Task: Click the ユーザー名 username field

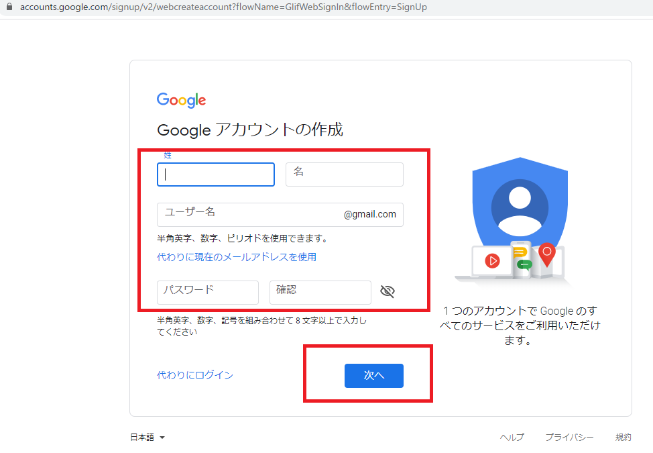Action: (x=280, y=215)
